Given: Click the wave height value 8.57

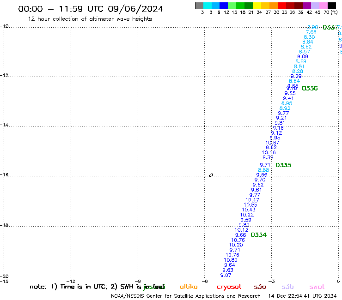Looking at the screenshot, I should pos(304,52).
